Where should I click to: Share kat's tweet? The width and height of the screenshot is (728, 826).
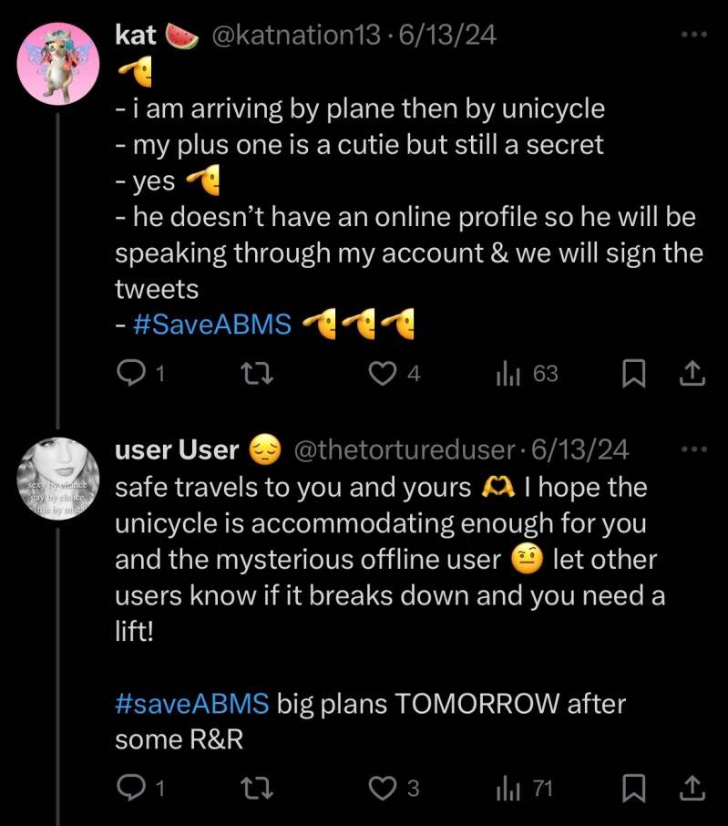click(691, 374)
